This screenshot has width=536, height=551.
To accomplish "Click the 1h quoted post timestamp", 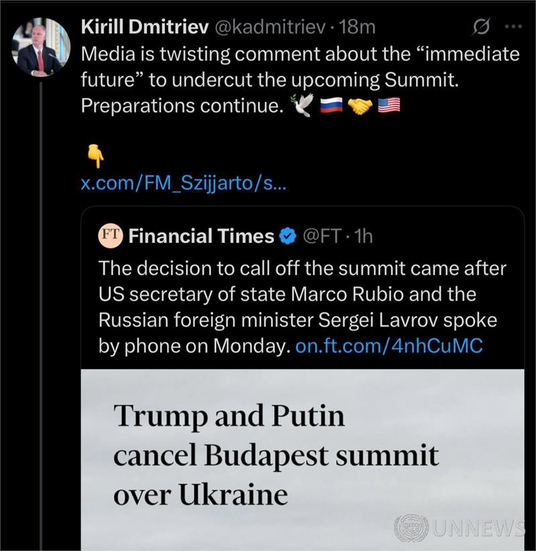I will (362, 236).
